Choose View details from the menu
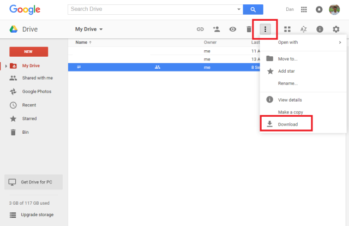The width and height of the screenshot is (349, 226). 303,100
